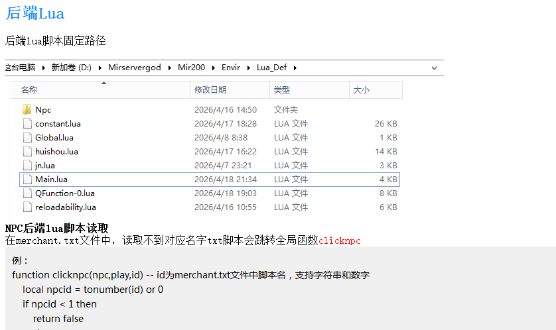
Task: Go to Mirservergod folder in breadcrumb
Action: coord(135,68)
